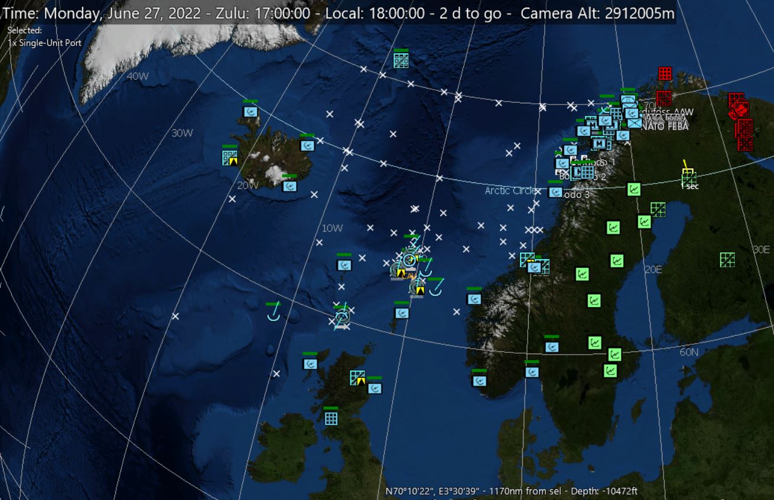
Task: Select the lone ship icon southwest of the Faroes
Action: 273,313
